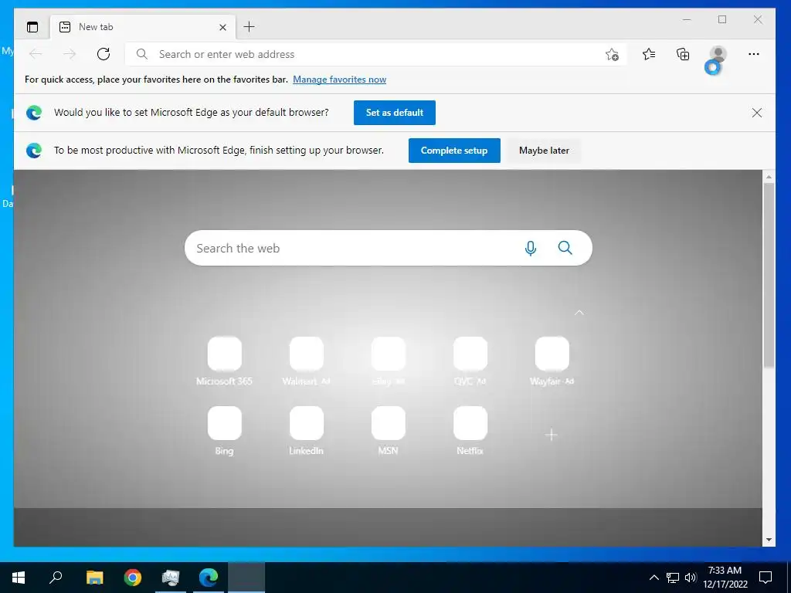
Task: Click the scrollbar up arrow
Action: (769, 177)
